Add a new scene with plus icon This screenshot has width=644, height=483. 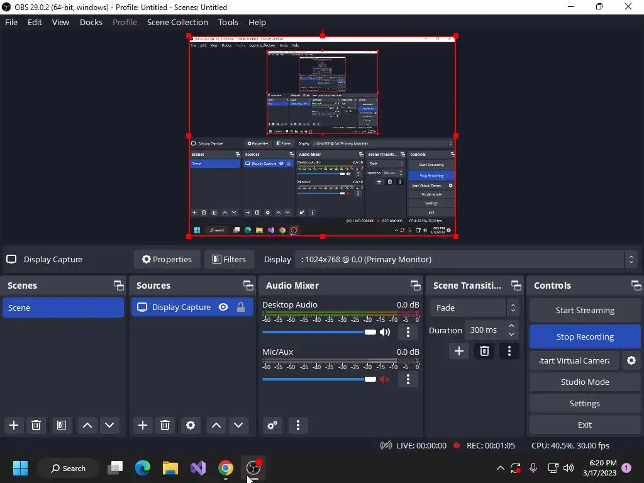(x=14, y=425)
